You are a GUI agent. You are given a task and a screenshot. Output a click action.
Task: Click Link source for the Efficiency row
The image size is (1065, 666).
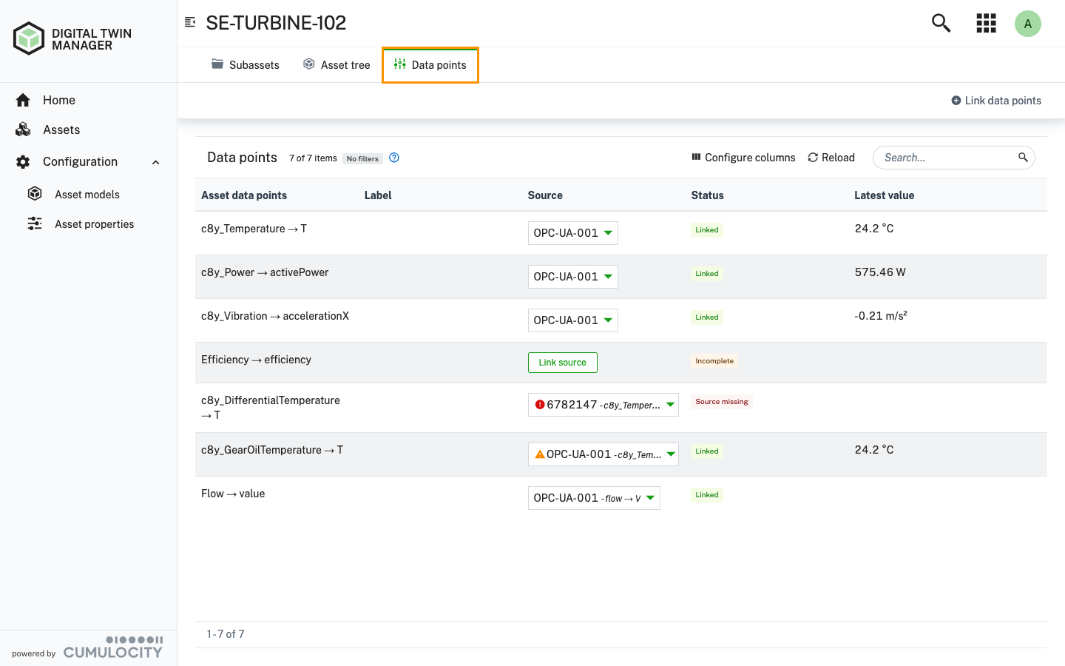pyautogui.click(x=562, y=362)
